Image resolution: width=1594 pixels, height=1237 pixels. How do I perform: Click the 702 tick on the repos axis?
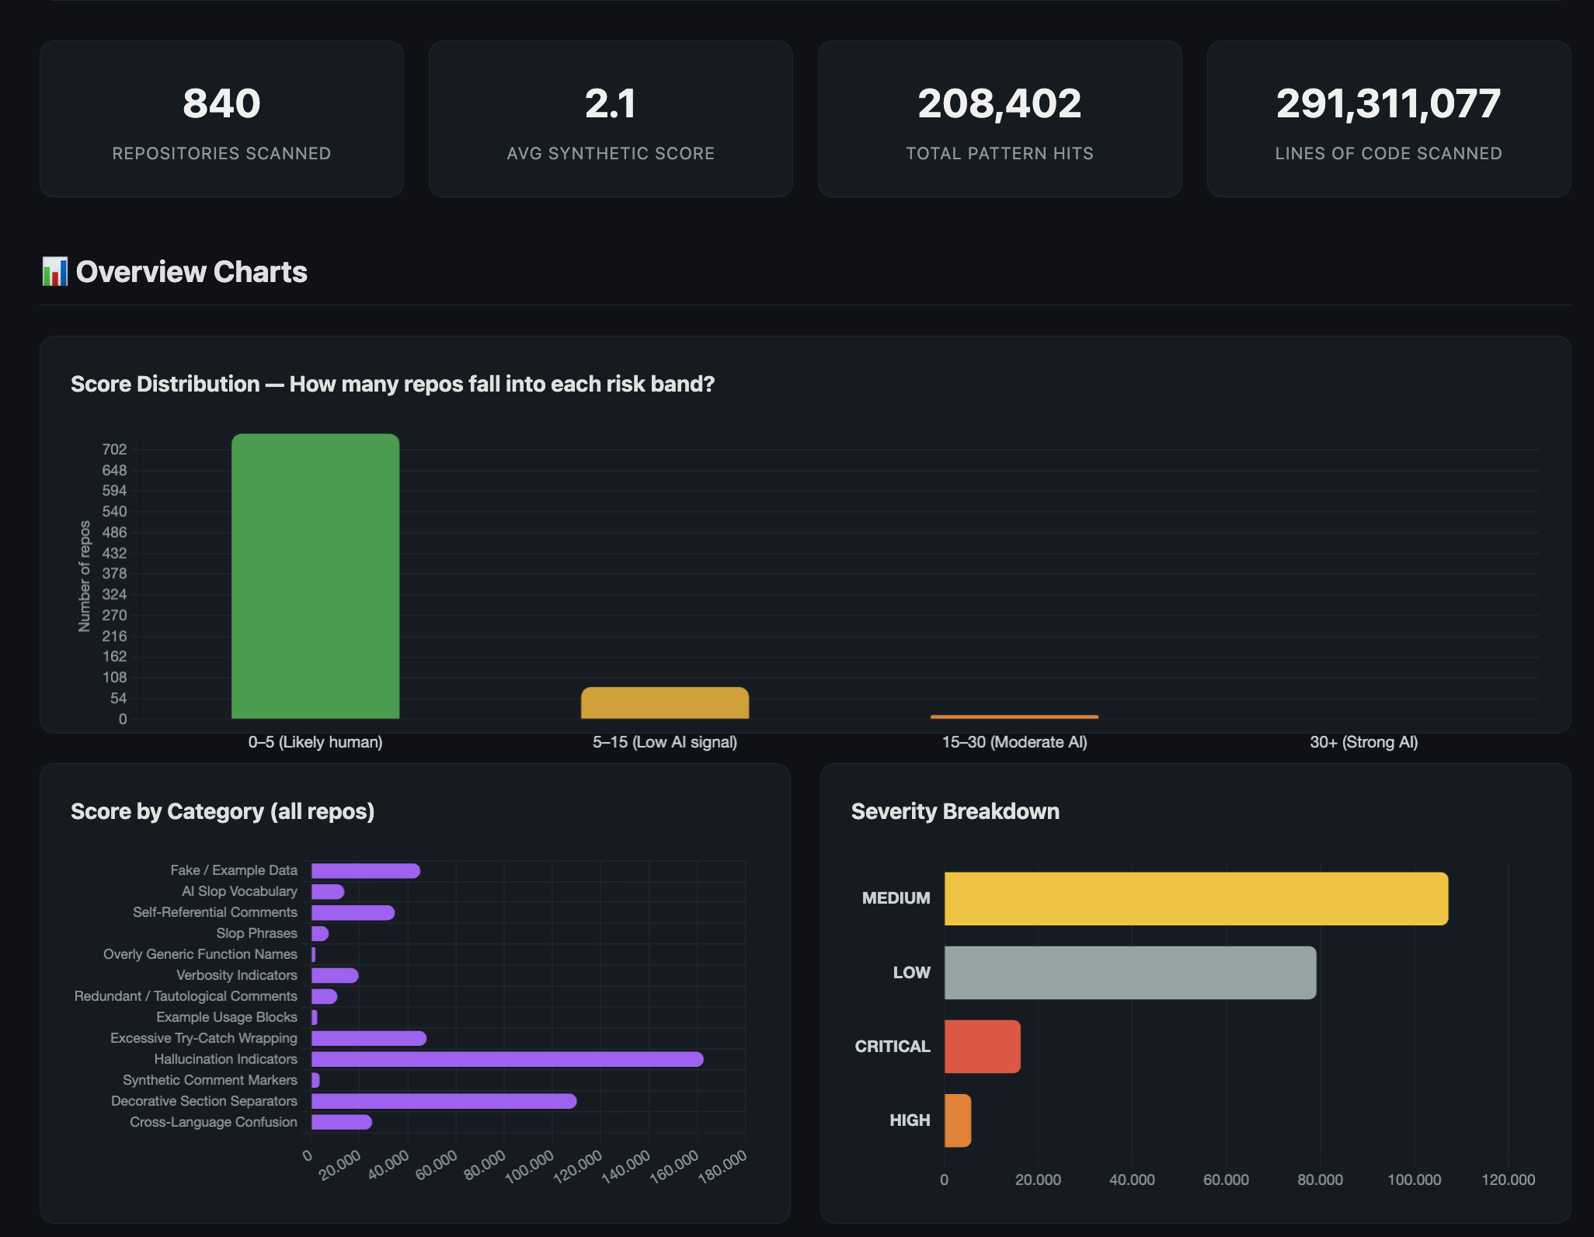click(114, 449)
